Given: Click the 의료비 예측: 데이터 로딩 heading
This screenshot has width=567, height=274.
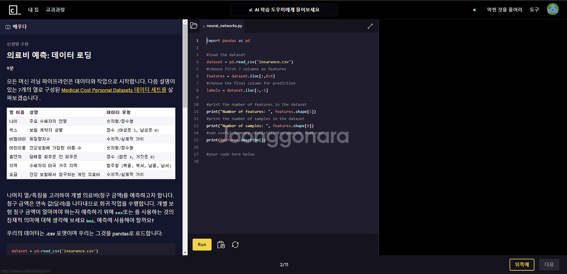Looking at the screenshot, I should point(49,55).
